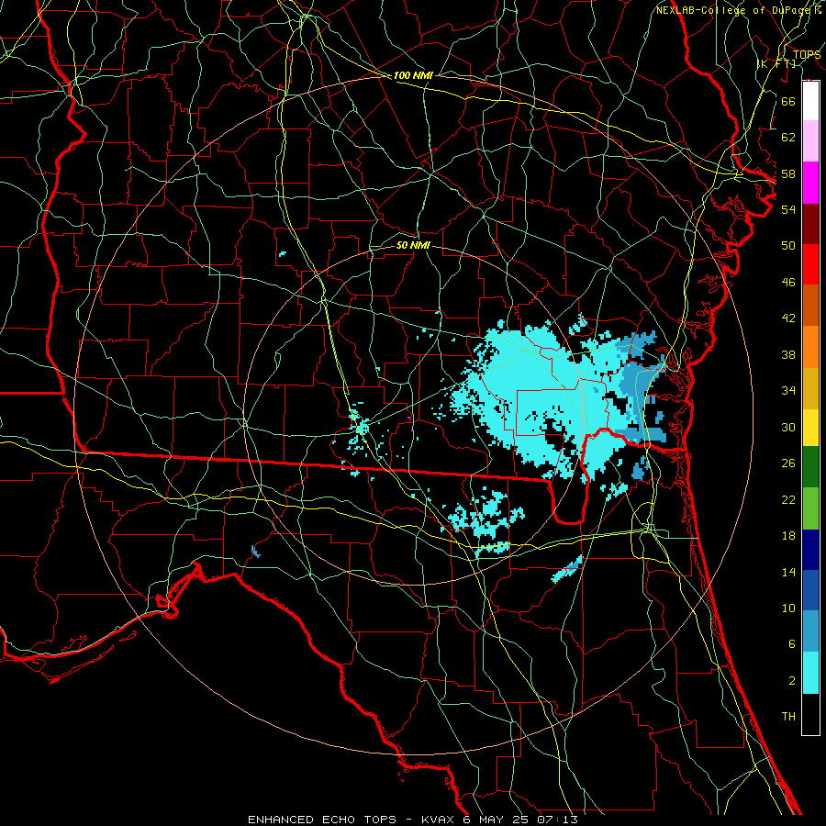The width and height of the screenshot is (826, 826).
Task: Click the dark red 54 kft swatch
Action: [x=810, y=223]
